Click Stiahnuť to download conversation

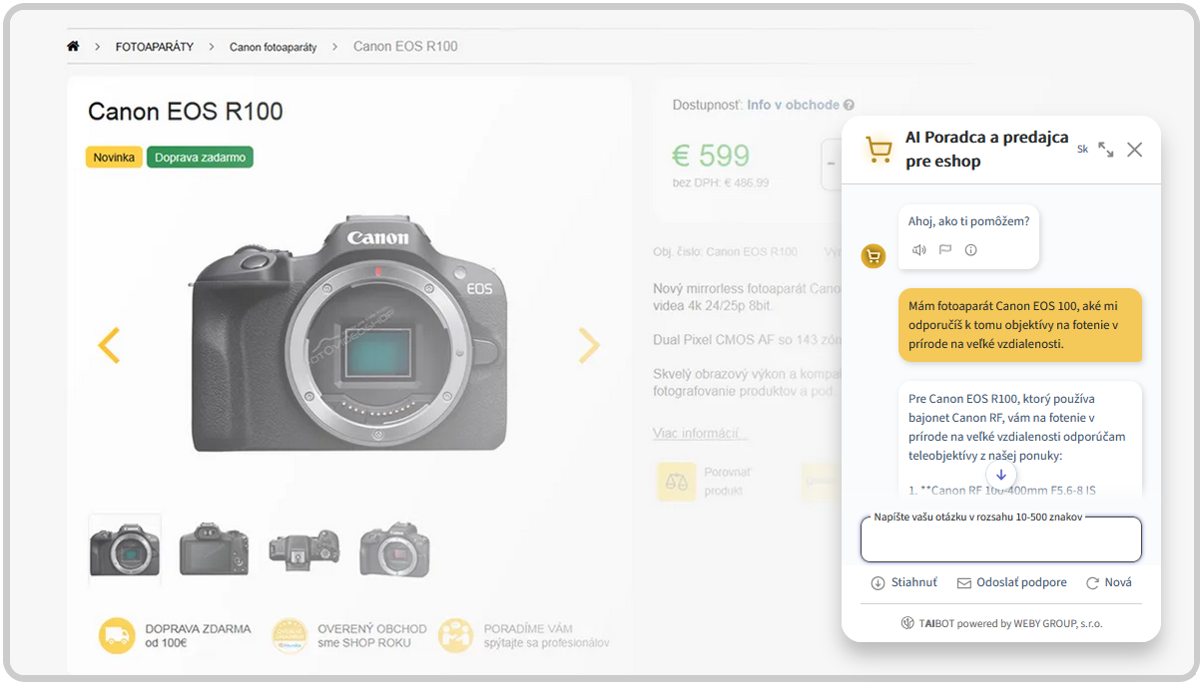(903, 582)
